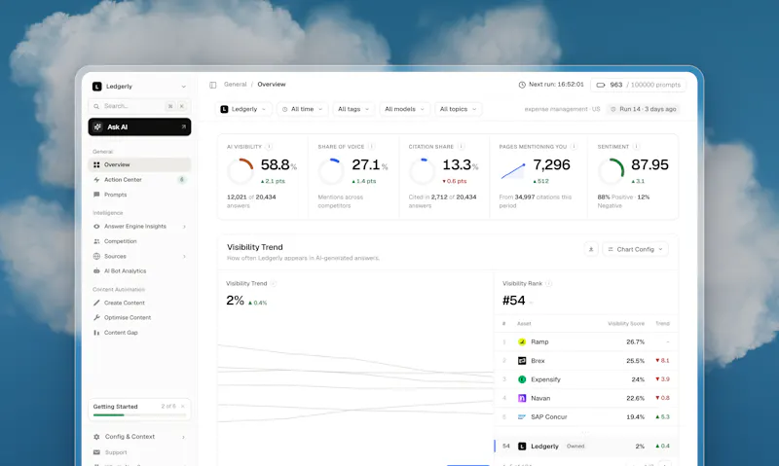Dismiss the Getting Started card

pyautogui.click(x=183, y=407)
